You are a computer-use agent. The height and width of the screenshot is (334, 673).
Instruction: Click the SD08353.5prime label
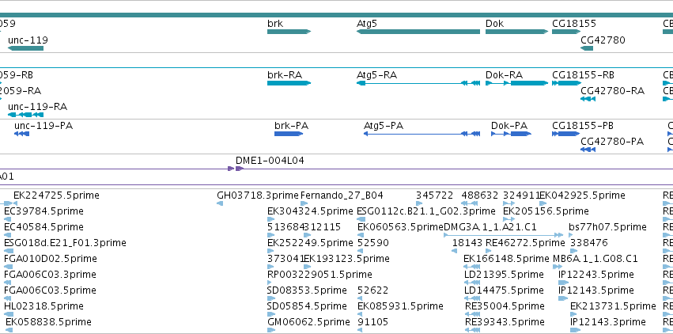pos(307,290)
